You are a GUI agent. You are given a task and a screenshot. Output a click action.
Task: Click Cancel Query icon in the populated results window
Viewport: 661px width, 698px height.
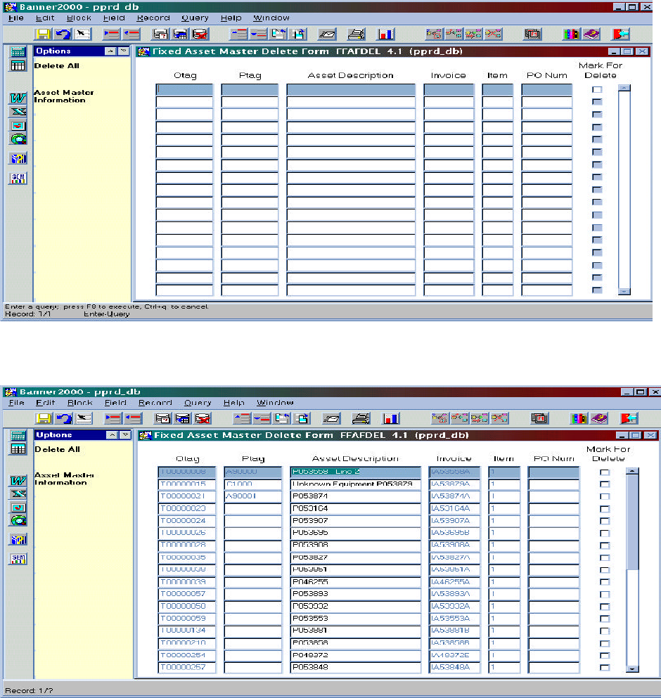tap(203, 418)
